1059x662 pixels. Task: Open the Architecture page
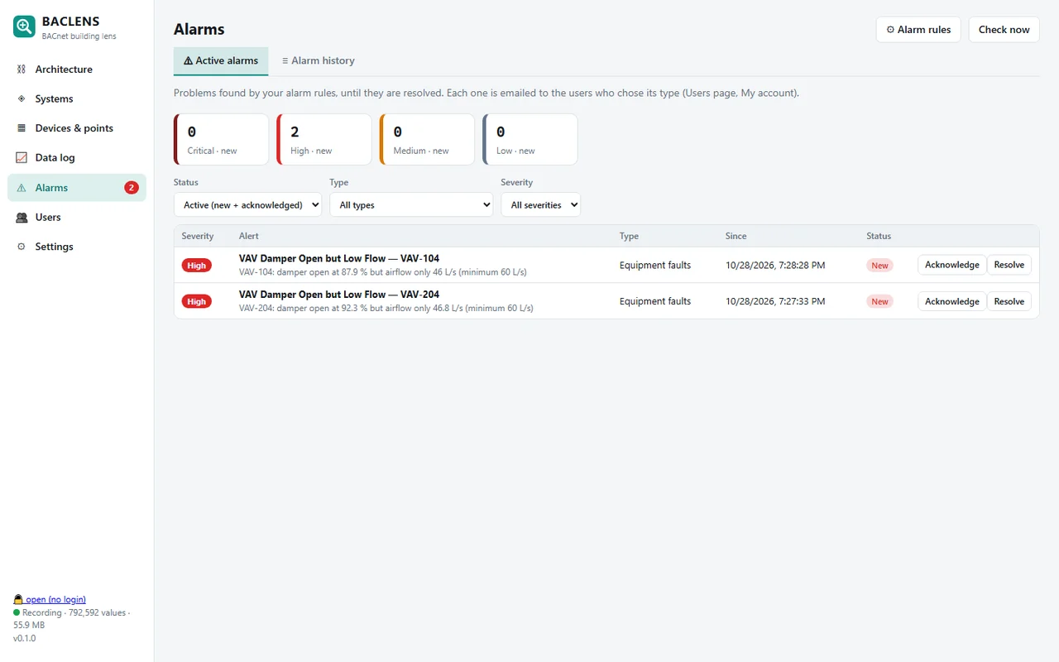[77, 70]
